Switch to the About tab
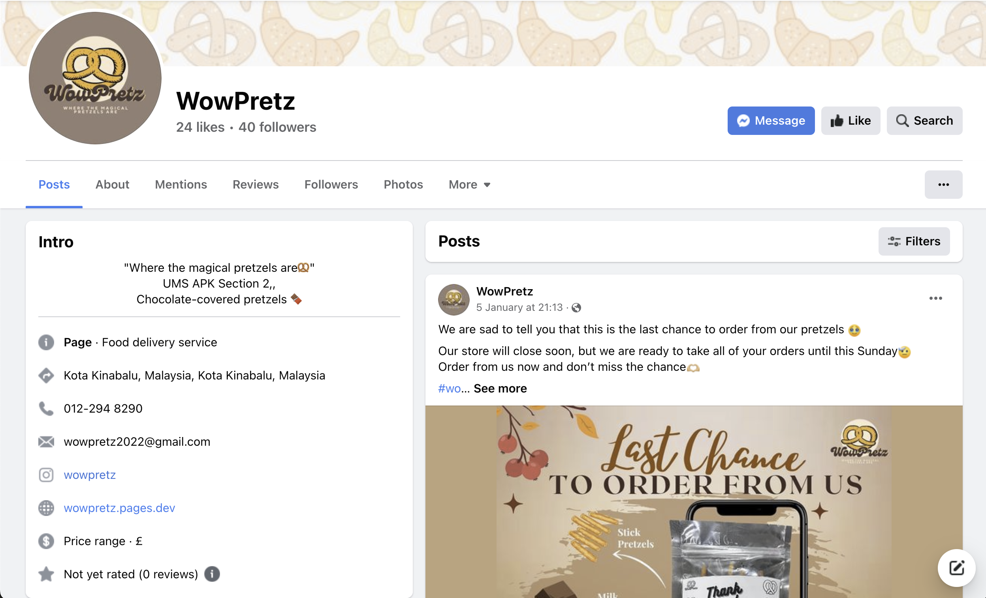 [112, 185]
